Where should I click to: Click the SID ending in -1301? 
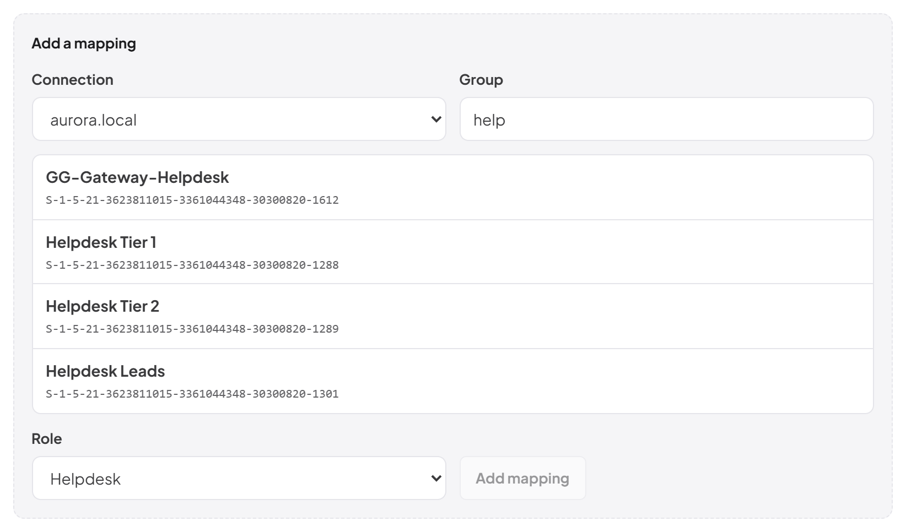pos(192,394)
